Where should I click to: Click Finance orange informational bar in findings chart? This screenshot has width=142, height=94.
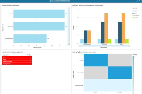(x=123, y=28)
